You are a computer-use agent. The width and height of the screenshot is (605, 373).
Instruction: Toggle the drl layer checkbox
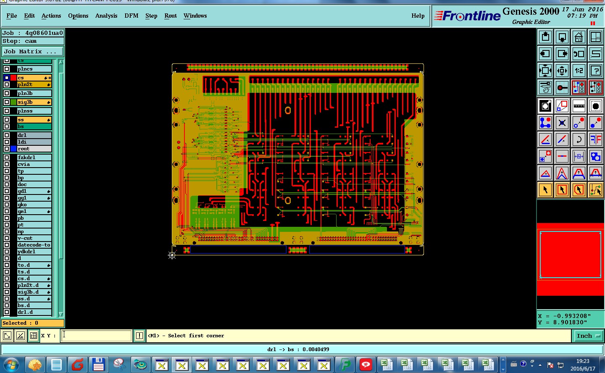7,135
